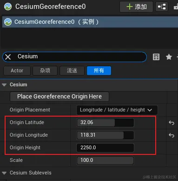Clear the Cesium search with X icon
The image size is (178, 181).
tap(8, 57)
